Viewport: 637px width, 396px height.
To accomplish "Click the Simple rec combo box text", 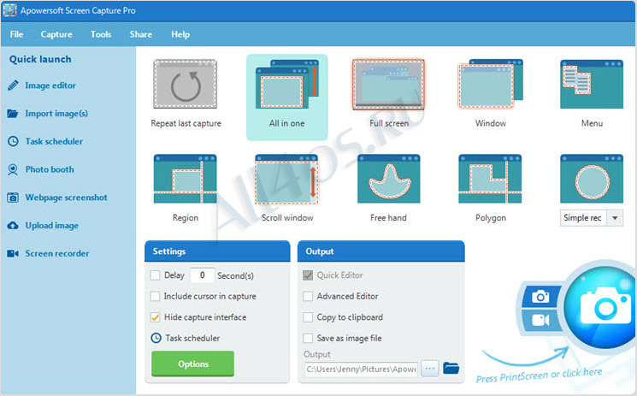I will 583,218.
